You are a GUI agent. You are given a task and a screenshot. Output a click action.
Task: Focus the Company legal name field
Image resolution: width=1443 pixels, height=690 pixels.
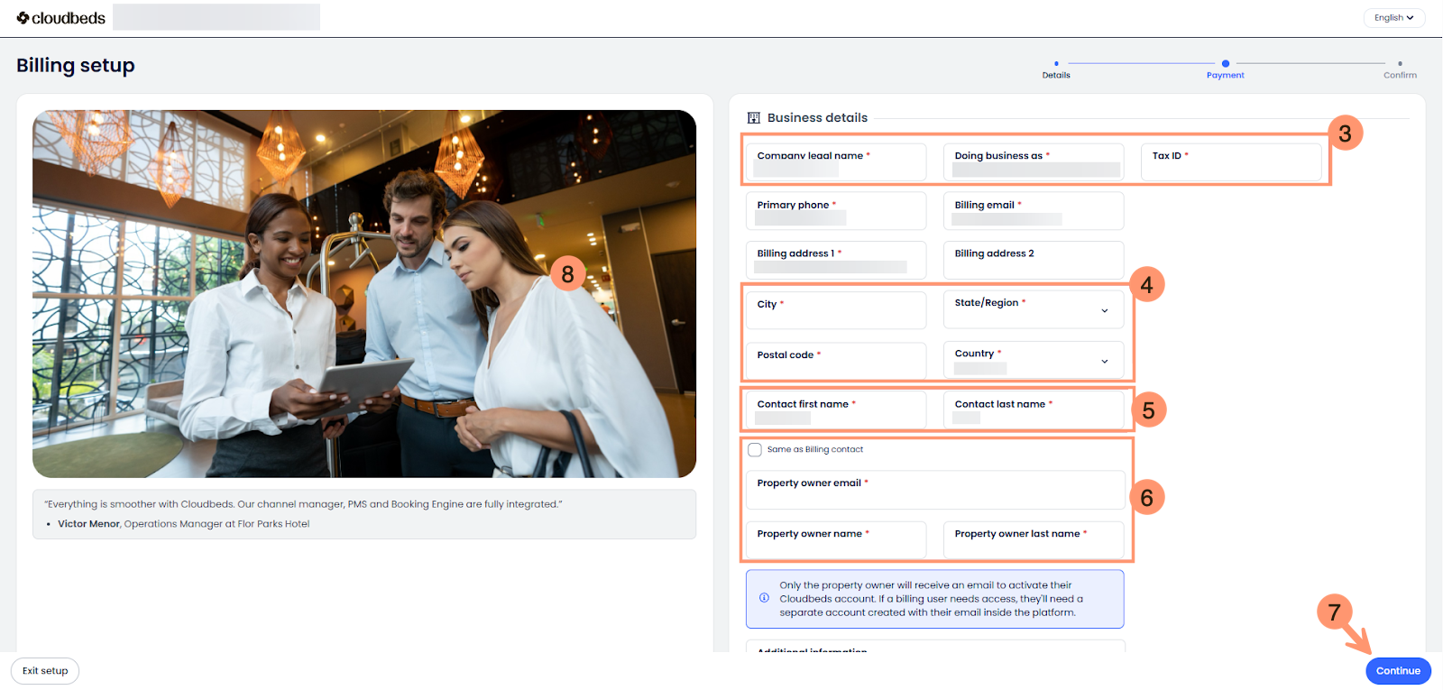coord(835,163)
